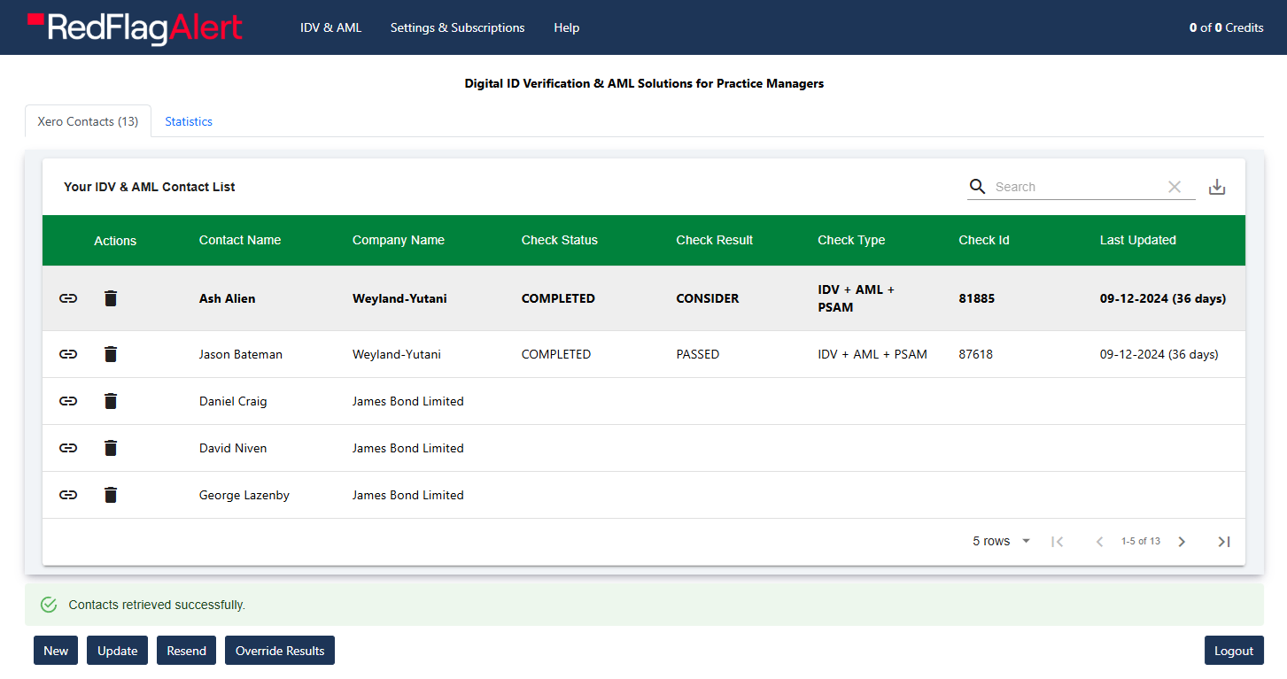The width and height of the screenshot is (1287, 679).
Task: Delete the David Niven contact
Action: [x=110, y=448]
